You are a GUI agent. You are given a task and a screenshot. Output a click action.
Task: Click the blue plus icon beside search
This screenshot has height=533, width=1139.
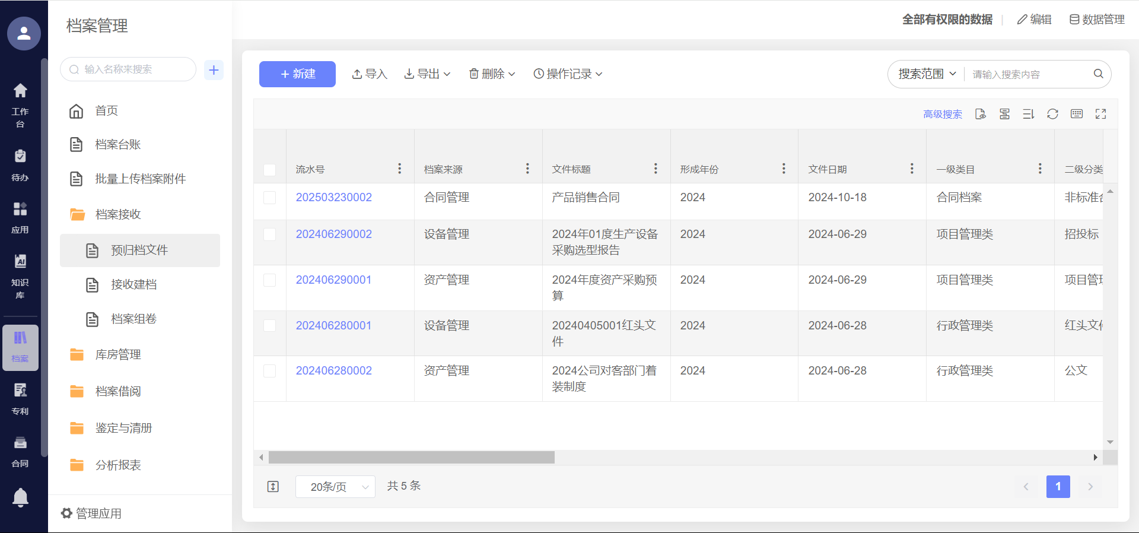click(214, 69)
